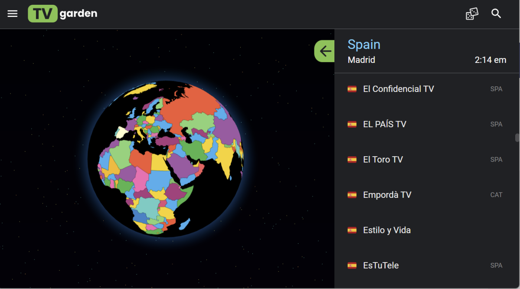Click the yellow India on the globe
520x289 pixels.
pos(224,158)
